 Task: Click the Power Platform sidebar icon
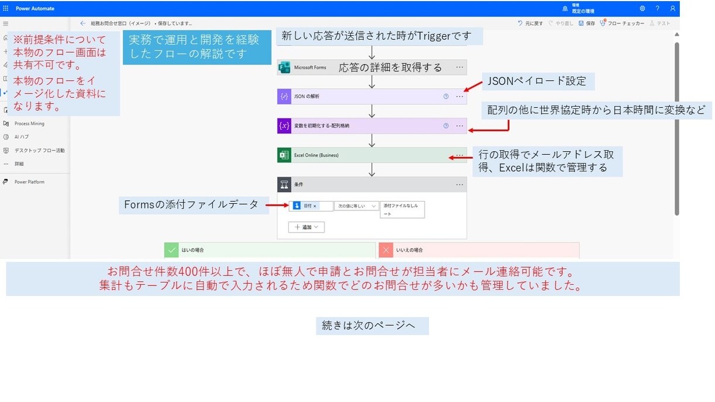[6, 182]
